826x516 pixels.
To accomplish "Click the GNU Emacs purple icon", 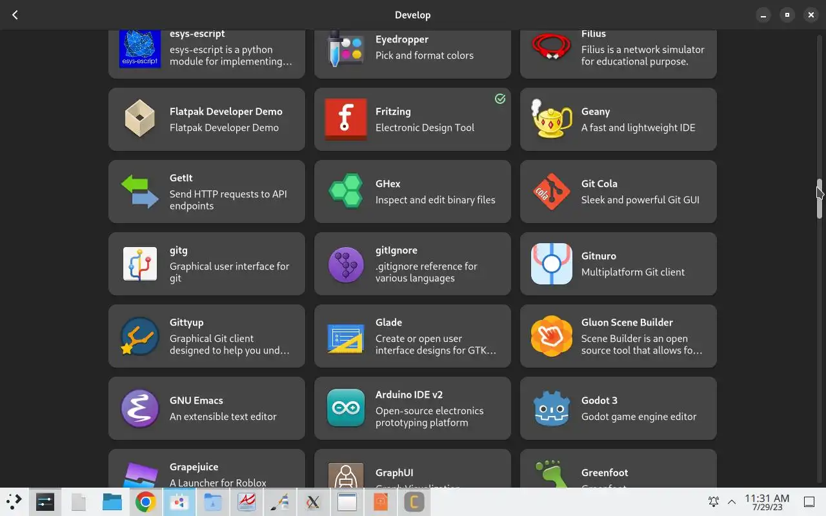I will pyautogui.click(x=140, y=408).
